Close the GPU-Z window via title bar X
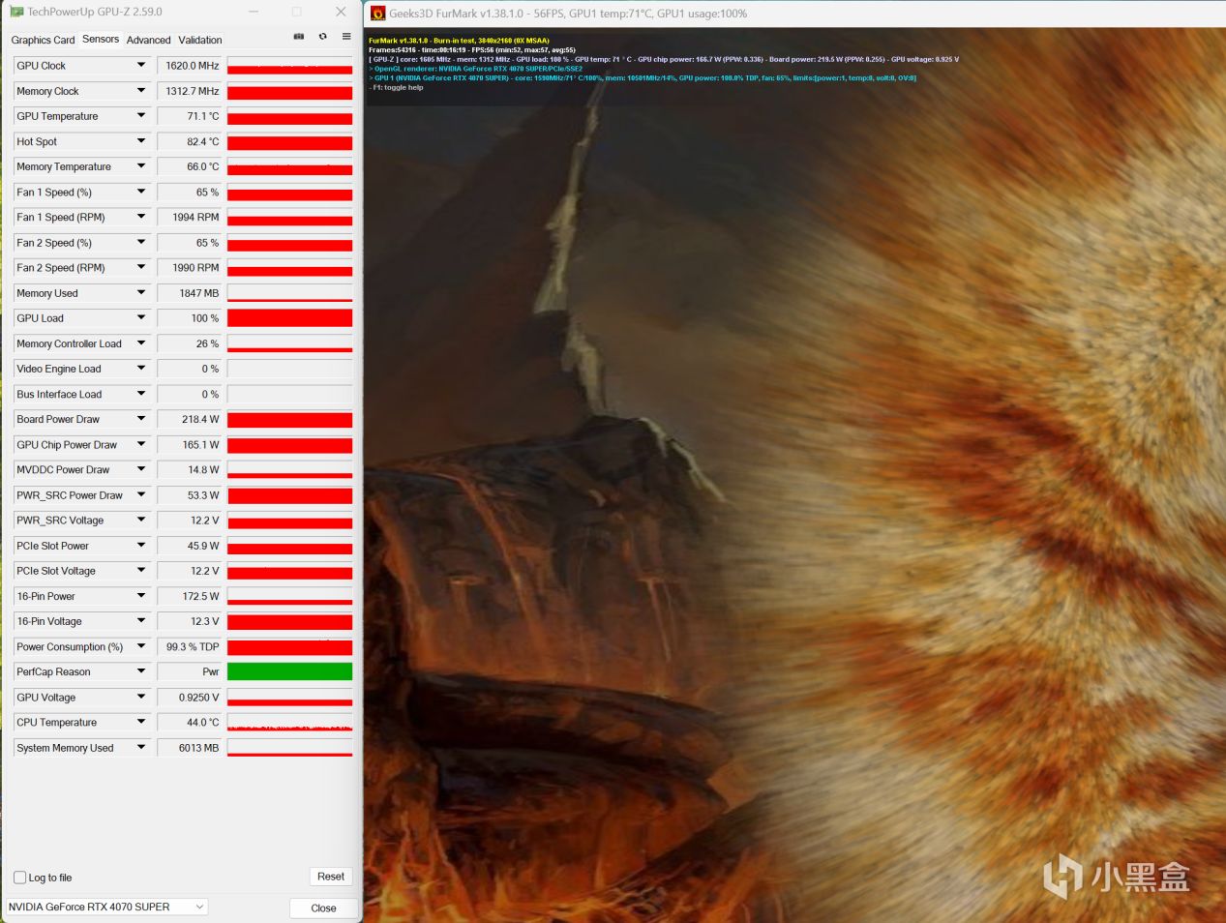The image size is (1226, 923). (341, 12)
